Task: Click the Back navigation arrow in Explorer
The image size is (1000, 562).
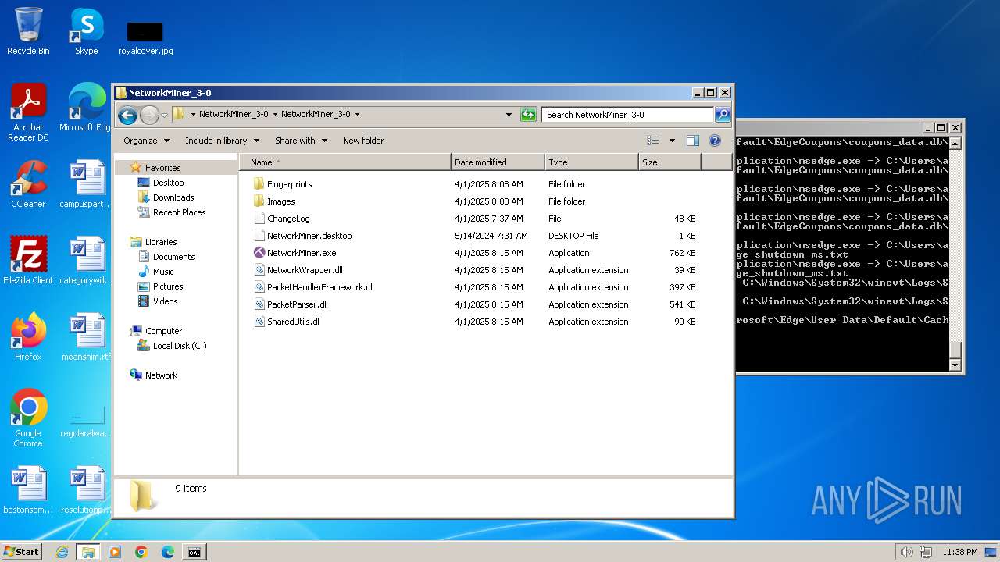Action: point(127,115)
